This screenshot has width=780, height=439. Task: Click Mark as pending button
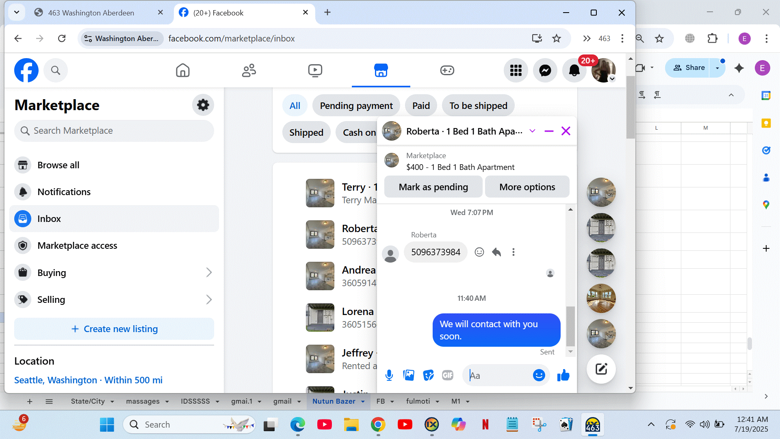coord(433,187)
